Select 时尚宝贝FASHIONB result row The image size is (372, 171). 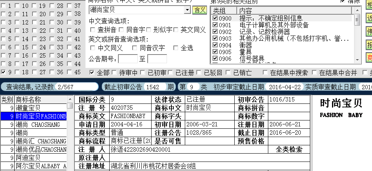(34, 116)
